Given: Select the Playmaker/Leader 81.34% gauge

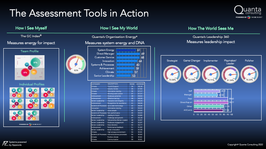Looking at the screenshot, I should click(x=230, y=75).
